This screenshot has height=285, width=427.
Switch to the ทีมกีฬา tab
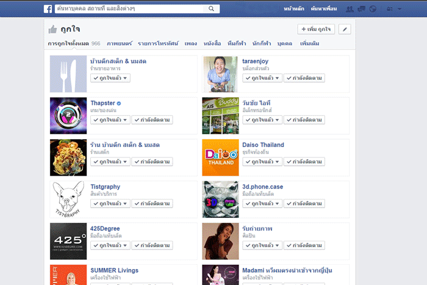coord(237,43)
